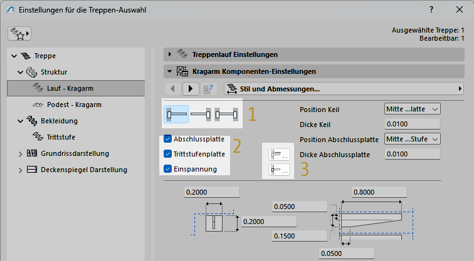The image size is (474, 261).
Task: Select middle cantilever anchoring type icon
Action: pos(201,115)
